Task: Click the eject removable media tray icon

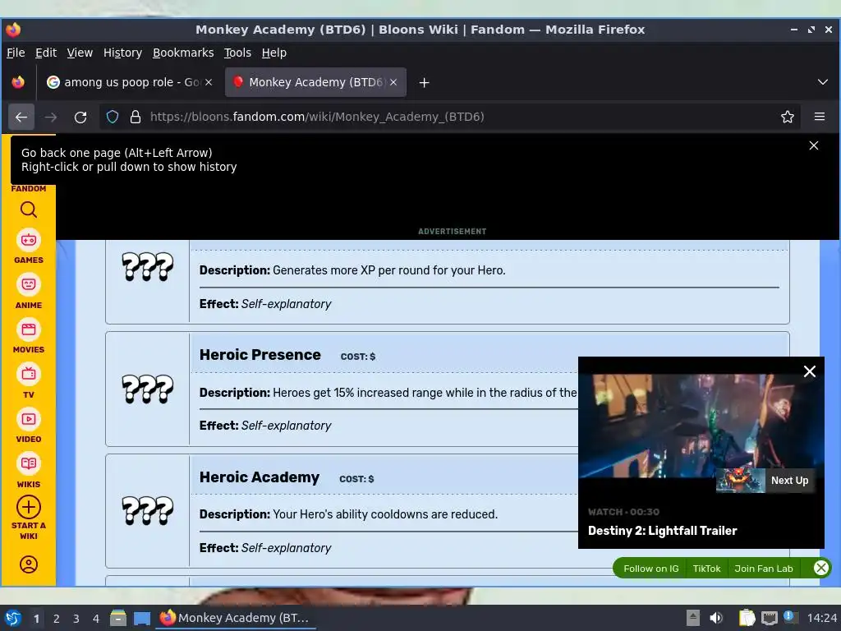Action: point(693,618)
